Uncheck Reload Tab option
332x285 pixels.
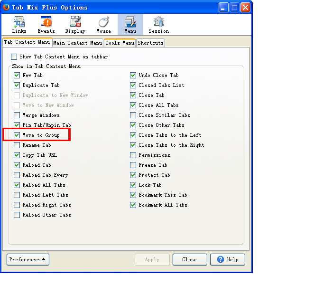tap(17, 165)
